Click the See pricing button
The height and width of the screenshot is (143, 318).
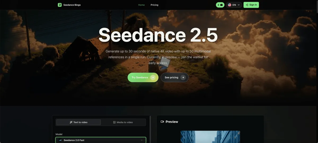click(x=175, y=77)
